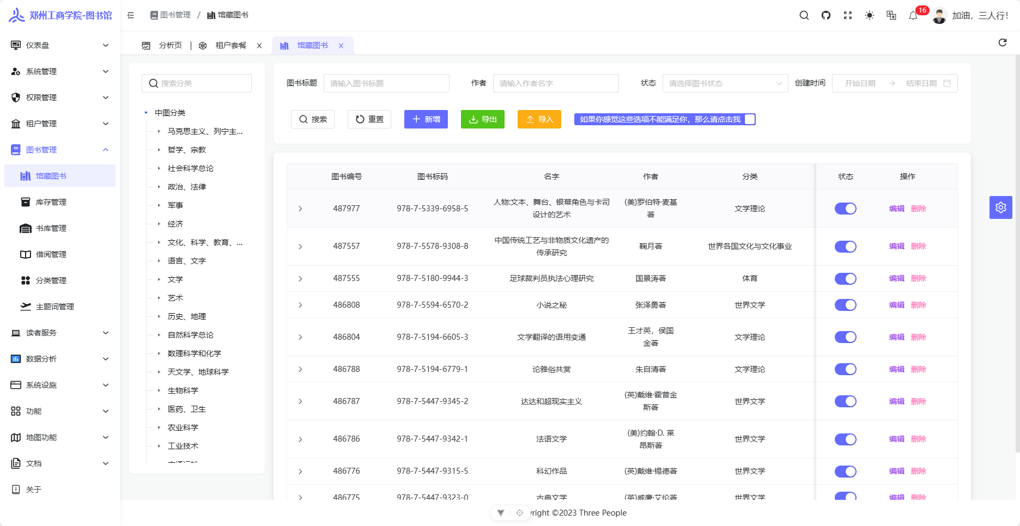Close the 租户套餐 tab

pyautogui.click(x=259, y=46)
